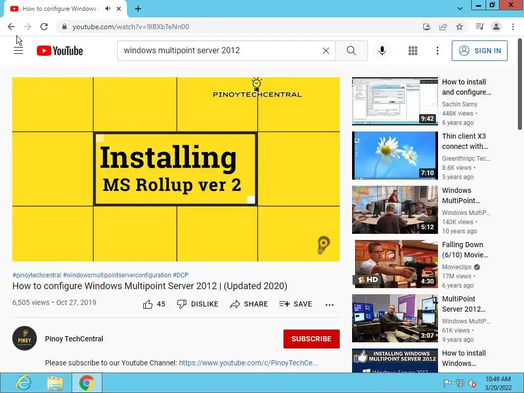
Task: Open Chrome media control icon
Action: 480,27
